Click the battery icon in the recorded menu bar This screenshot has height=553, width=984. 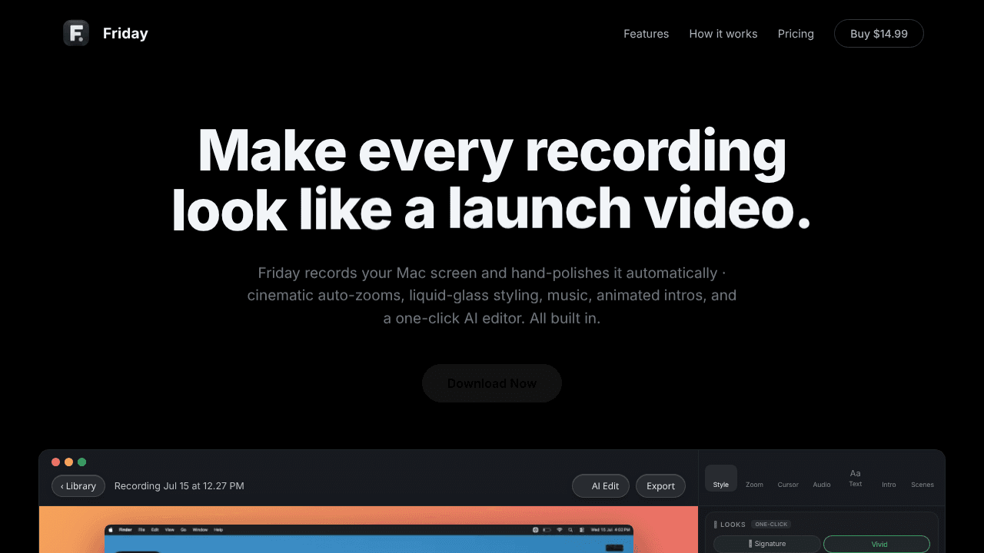pyautogui.click(x=547, y=530)
